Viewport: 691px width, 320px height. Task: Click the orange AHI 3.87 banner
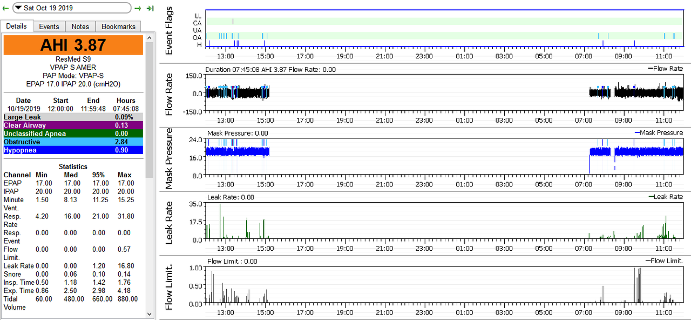pos(73,45)
